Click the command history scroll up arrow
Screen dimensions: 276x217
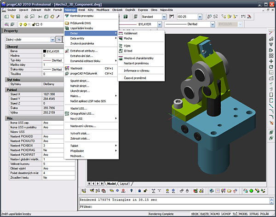(271, 199)
